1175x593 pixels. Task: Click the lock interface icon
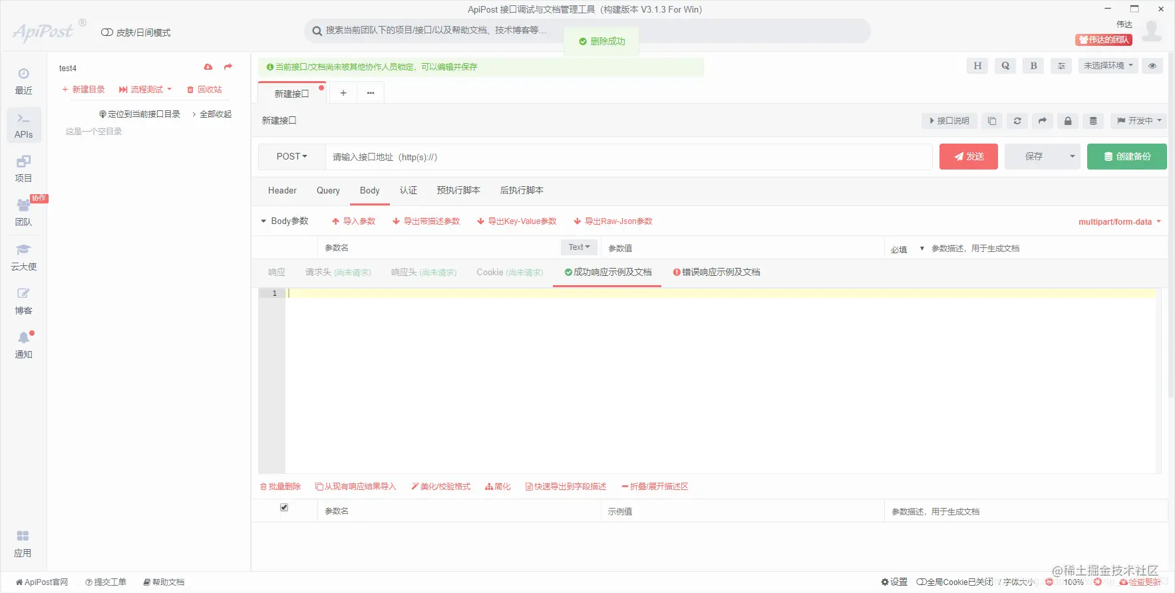tap(1068, 121)
